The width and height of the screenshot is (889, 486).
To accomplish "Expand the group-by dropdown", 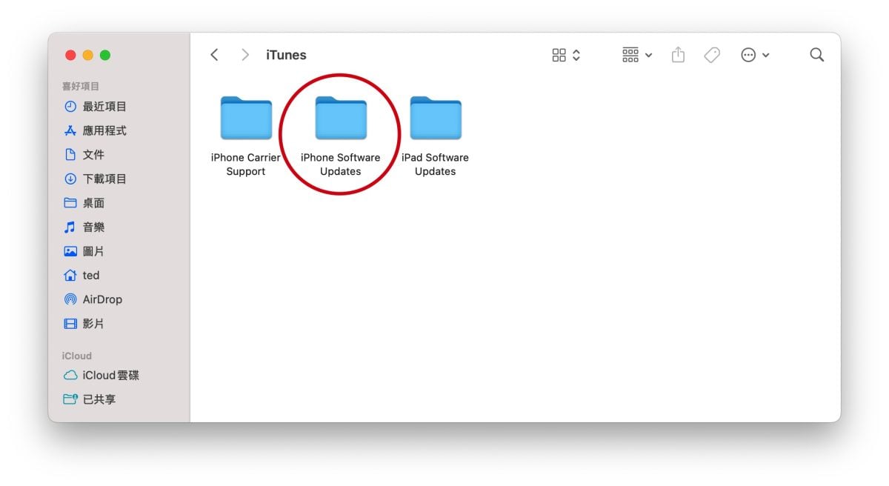I will click(x=636, y=55).
